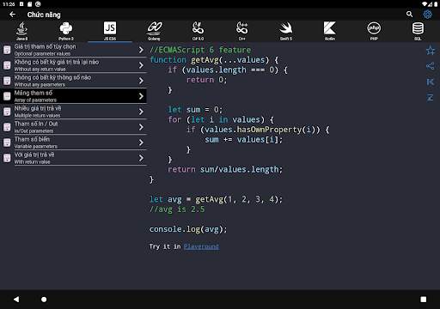This screenshot has width=440, height=309.
Task: Click 'function getAvg(...values) {' code line
Action: click(214, 60)
